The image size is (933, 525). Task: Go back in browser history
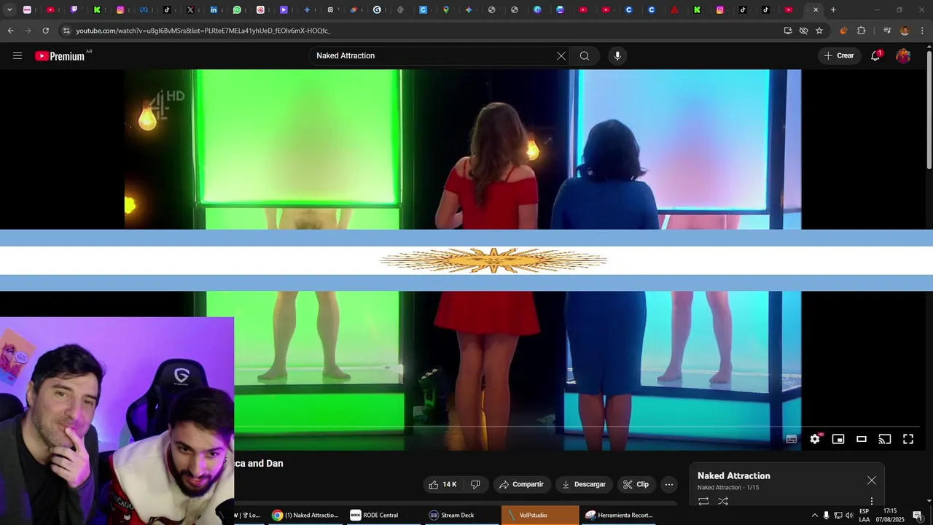pyautogui.click(x=10, y=31)
